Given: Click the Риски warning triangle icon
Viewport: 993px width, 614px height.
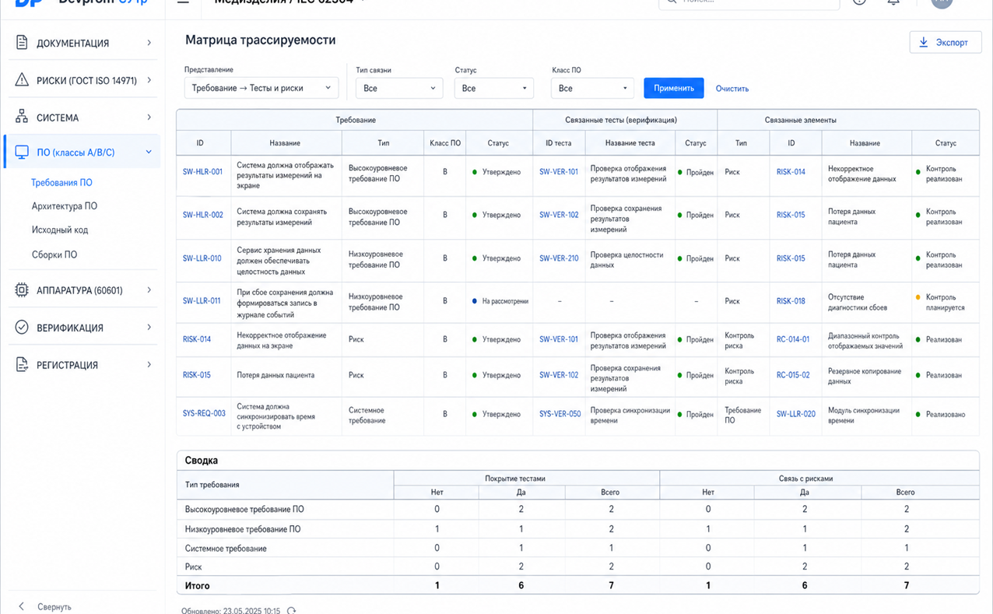Looking at the screenshot, I should [22, 80].
